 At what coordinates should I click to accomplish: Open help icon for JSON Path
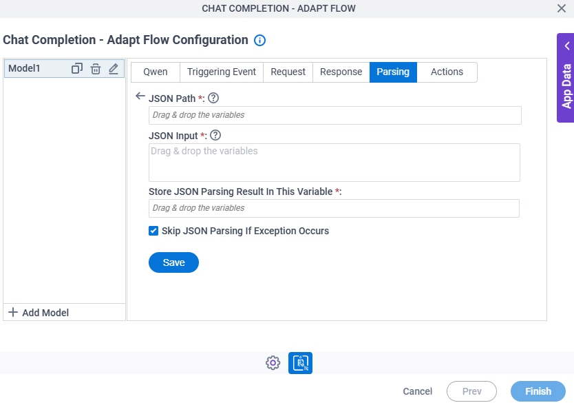pyautogui.click(x=213, y=99)
